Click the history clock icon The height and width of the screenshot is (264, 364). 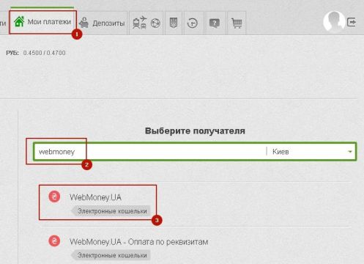[x=193, y=23]
